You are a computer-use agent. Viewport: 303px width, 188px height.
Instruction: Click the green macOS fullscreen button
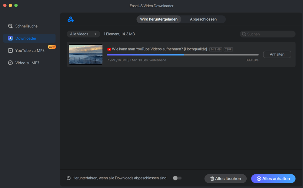(x=16, y=5)
